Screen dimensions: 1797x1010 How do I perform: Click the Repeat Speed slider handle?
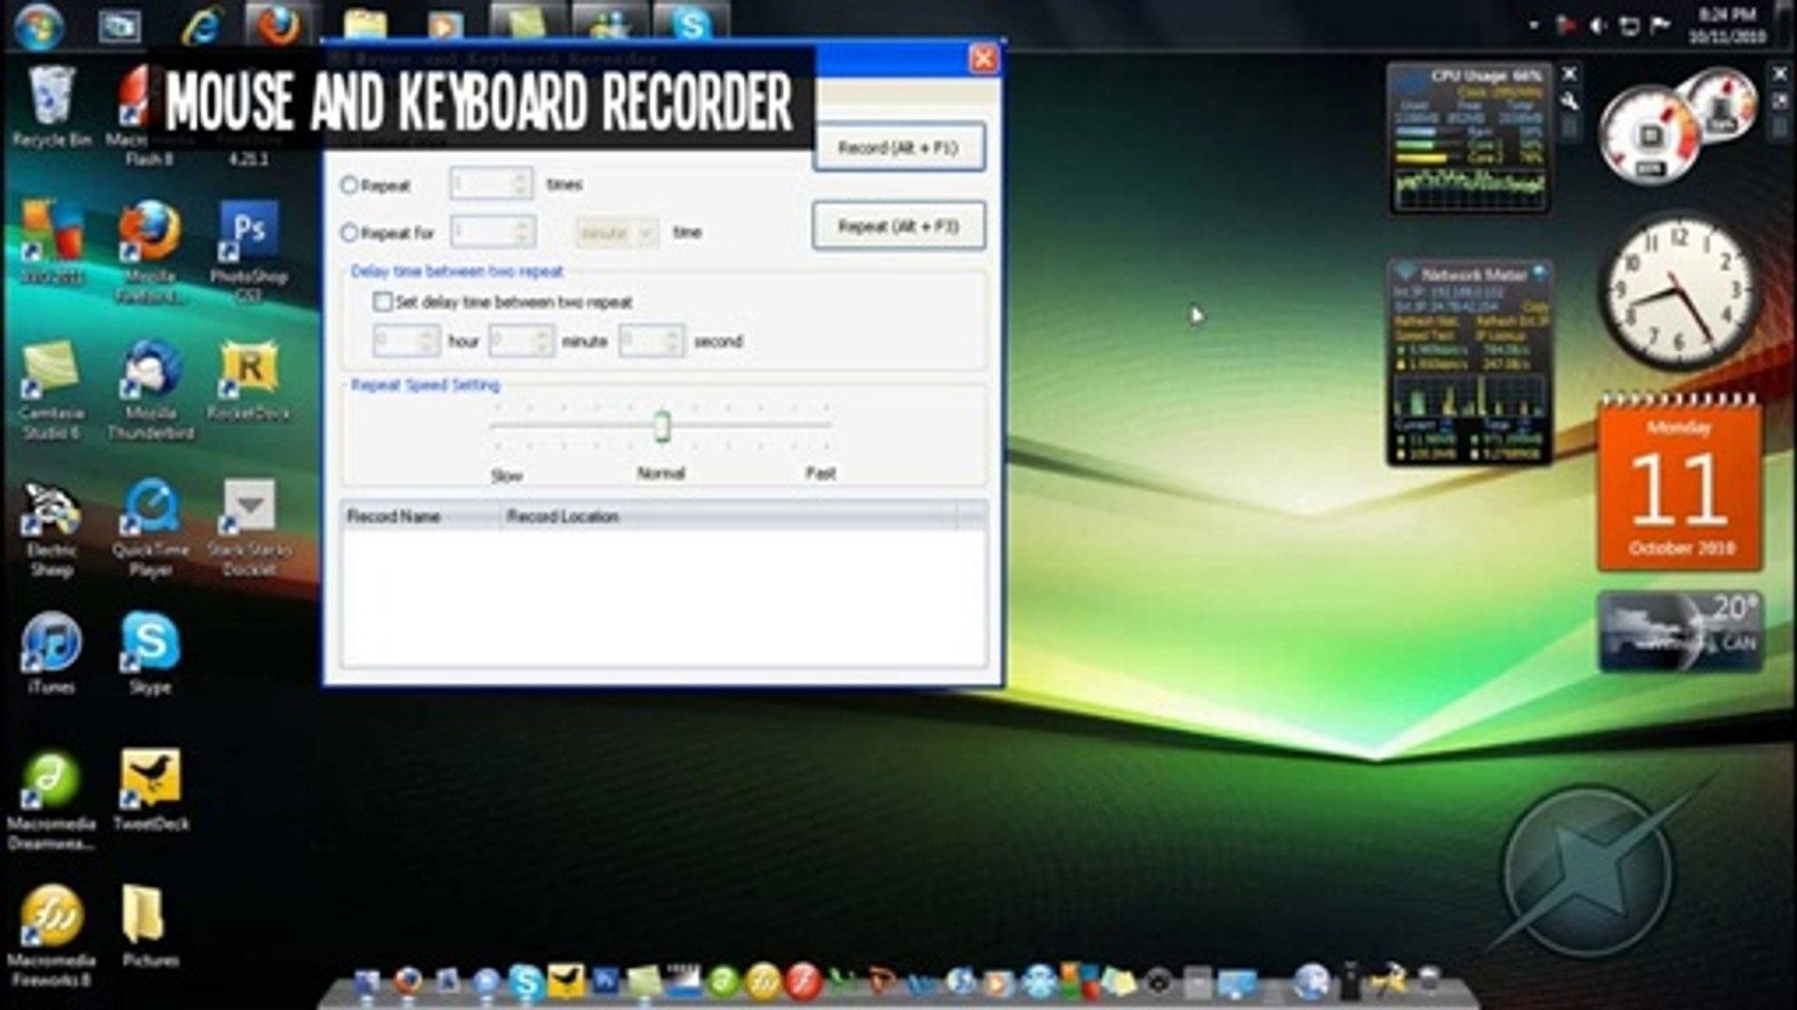tap(662, 426)
